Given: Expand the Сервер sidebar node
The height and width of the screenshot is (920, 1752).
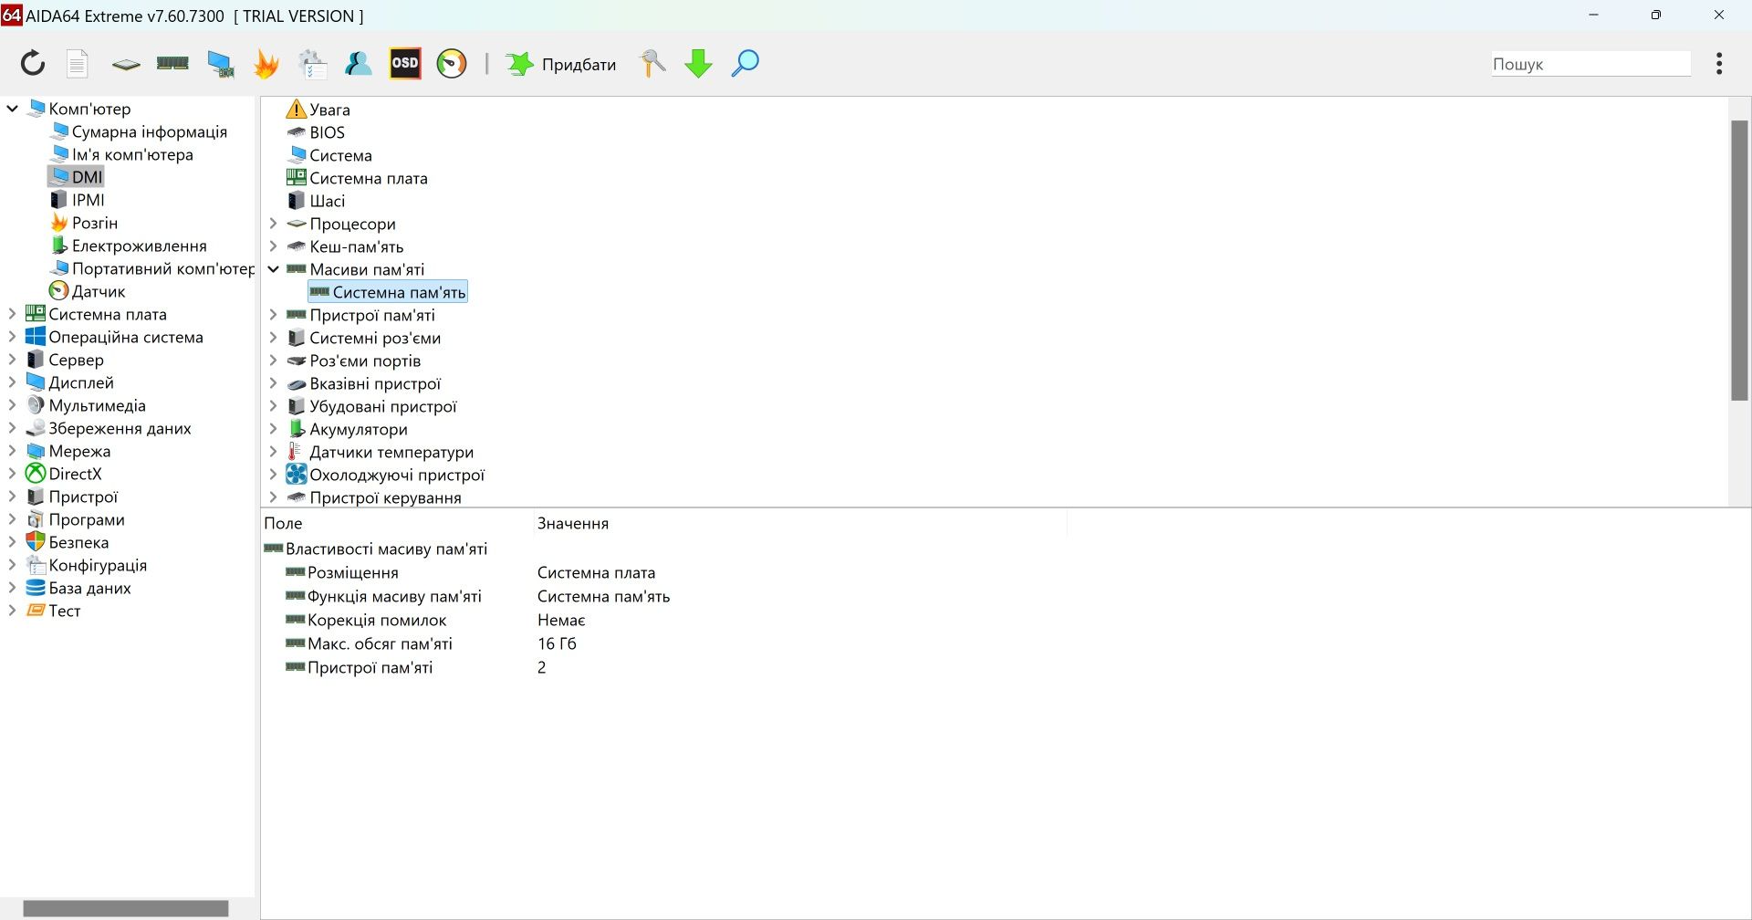Looking at the screenshot, I should (x=12, y=360).
